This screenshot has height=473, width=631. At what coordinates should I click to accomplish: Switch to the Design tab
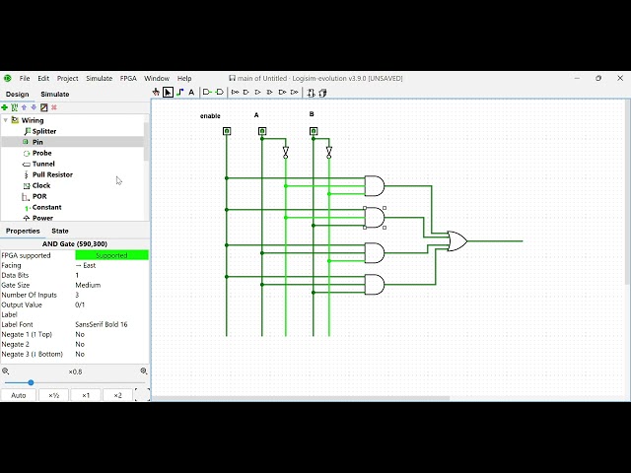pos(18,95)
